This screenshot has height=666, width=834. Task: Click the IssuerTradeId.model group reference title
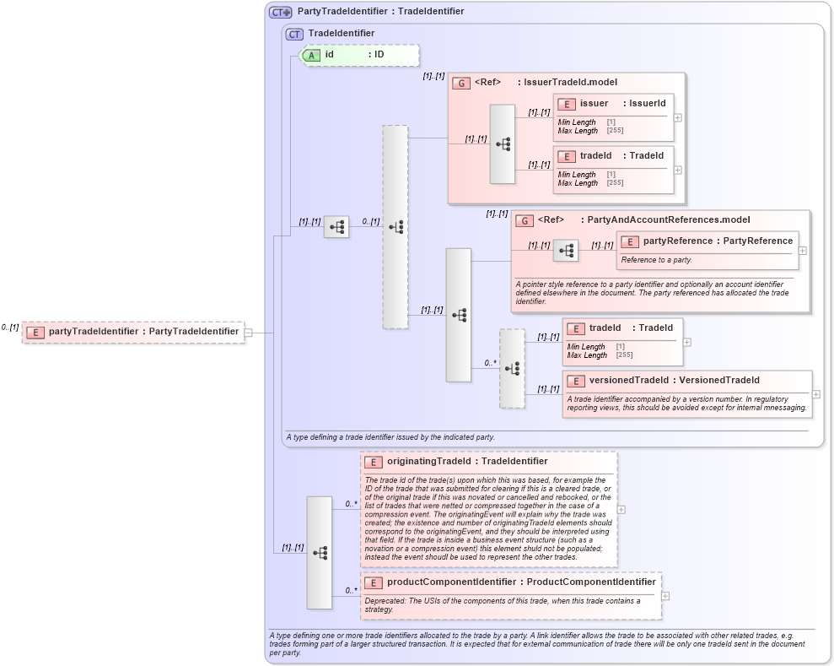click(546, 82)
